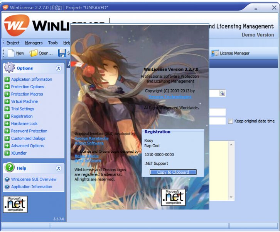This screenshot has height=232, width=280.
Task: Click the .NET compatible badge in About dialog
Action: (173, 197)
